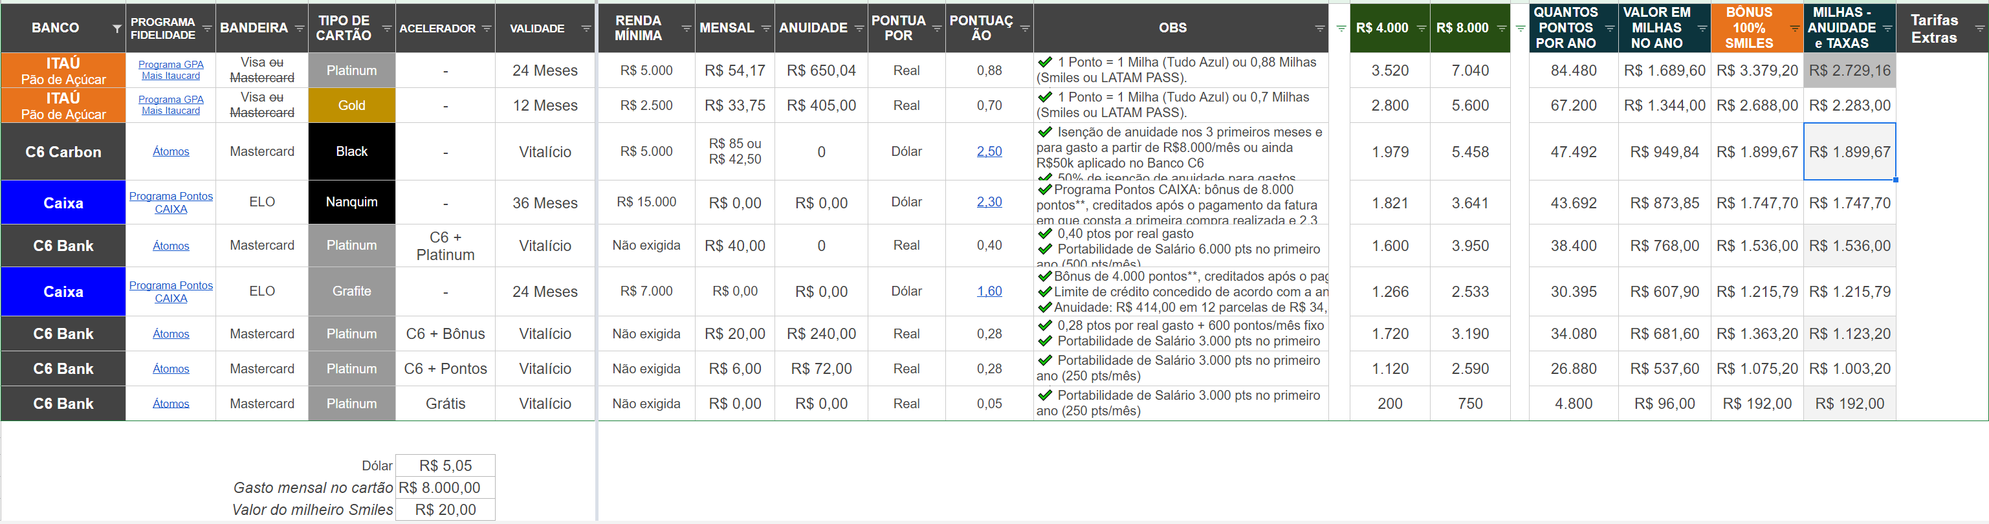Open the TIPO DE CARTÃO column filter

[x=386, y=28]
